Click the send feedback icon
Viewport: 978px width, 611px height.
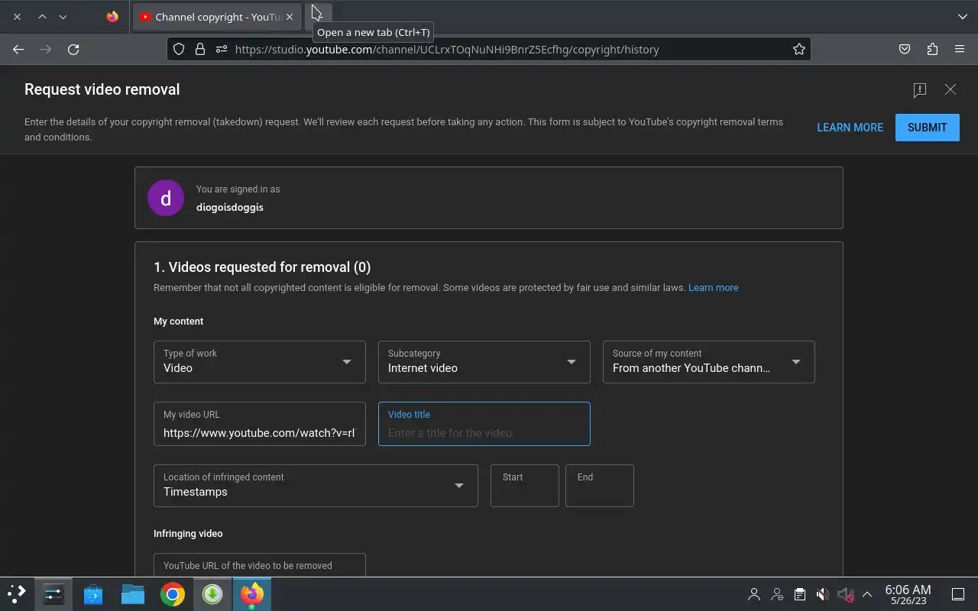click(x=920, y=90)
